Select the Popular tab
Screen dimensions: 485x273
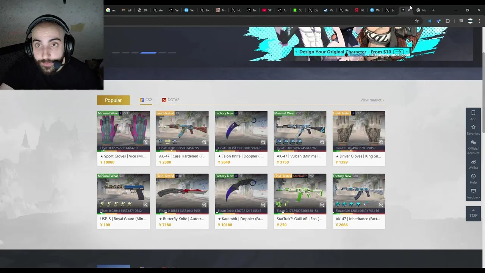[x=113, y=100]
